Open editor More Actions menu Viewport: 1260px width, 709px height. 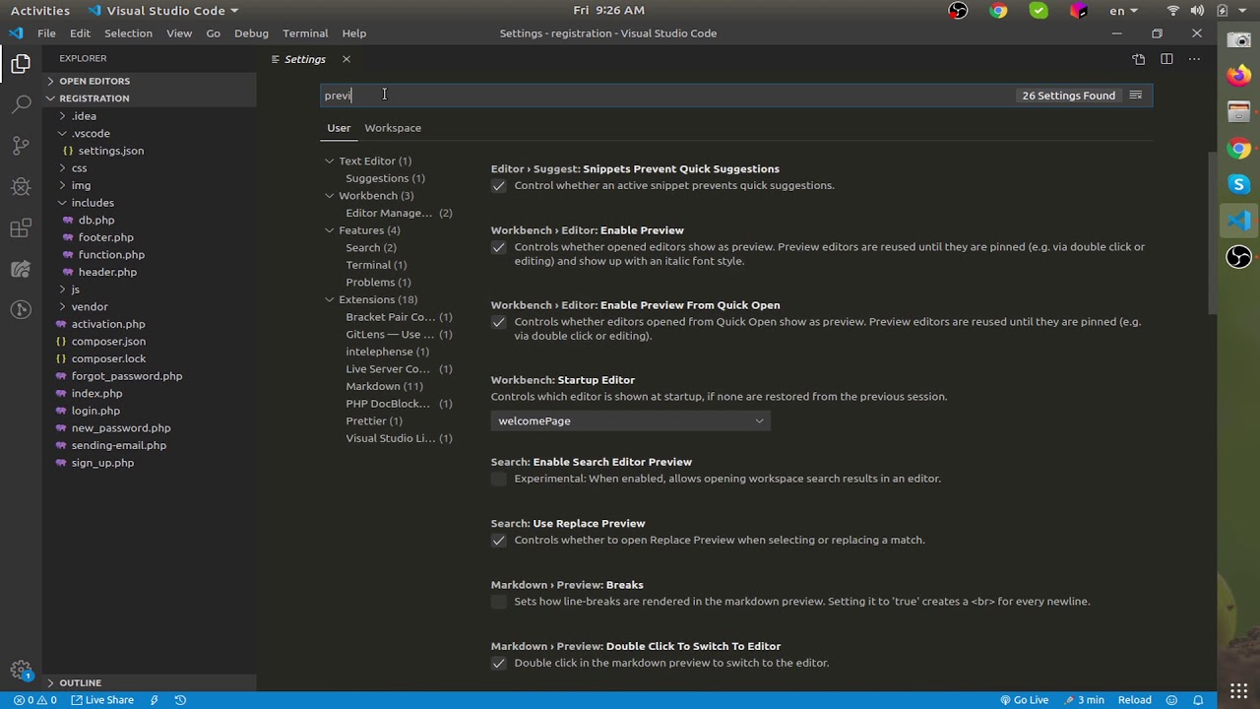(1194, 59)
